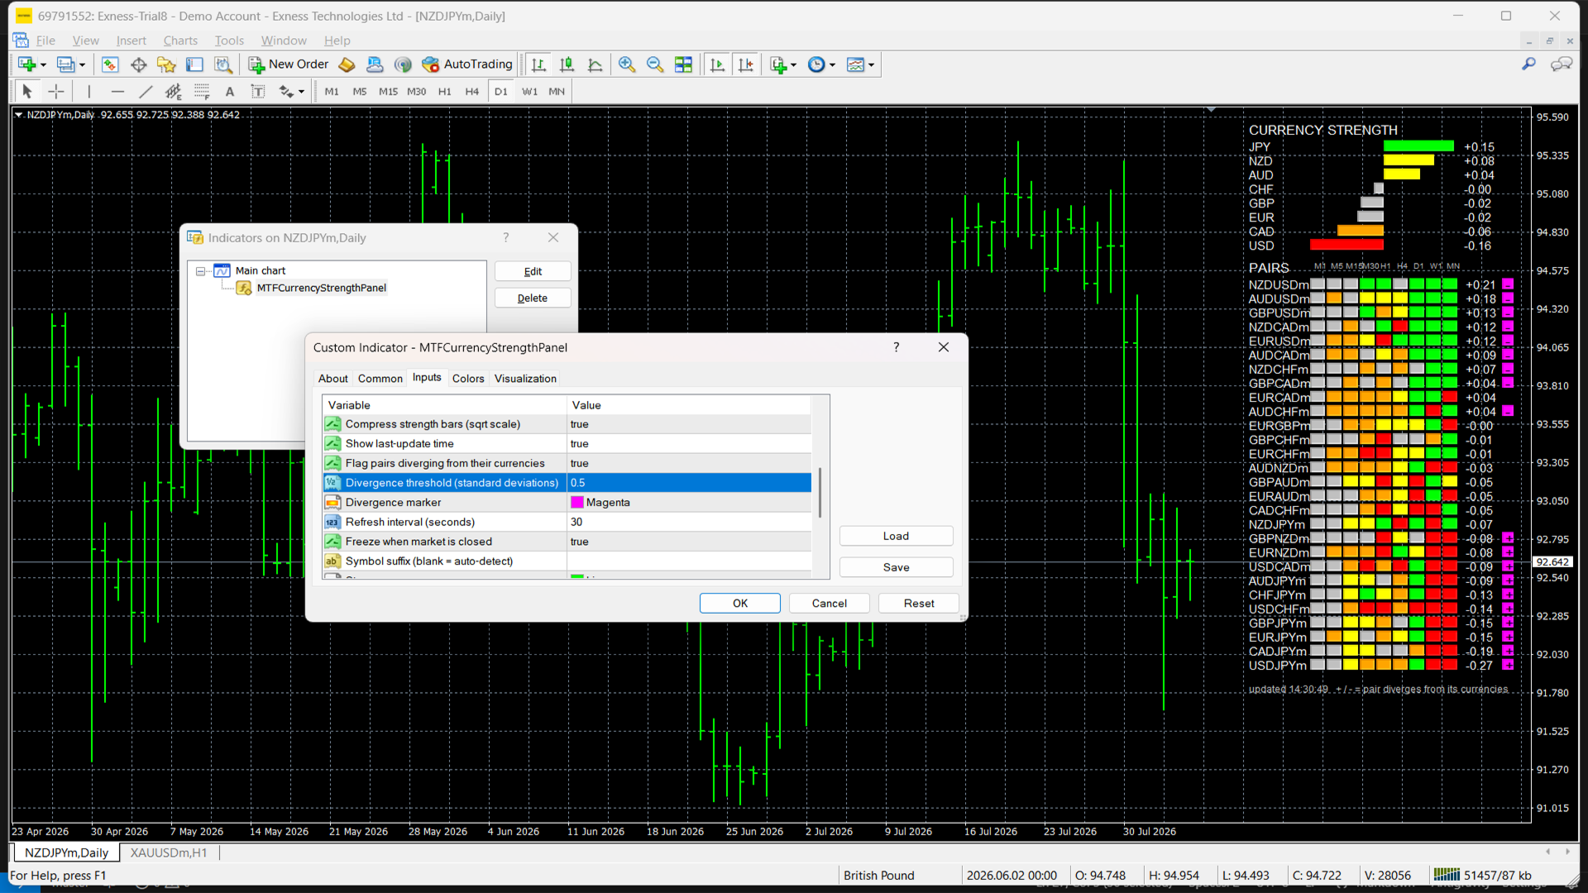Toggle the Data Window crosshair-target icon

138,64
